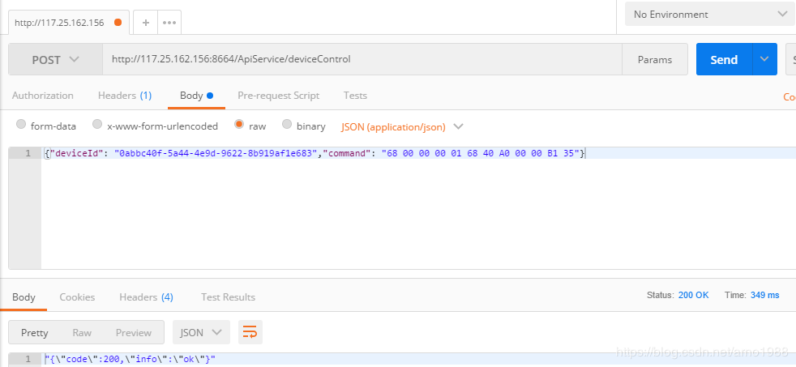
Task: Click the Send button
Action: [x=724, y=59]
